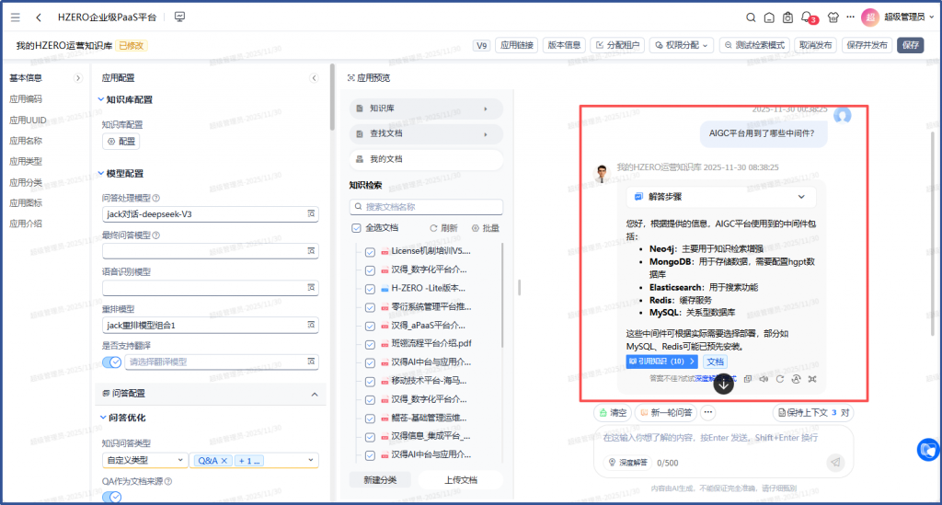This screenshot has width=942, height=505.
Task: Click the regenerate answer refresh icon
Action: coord(779,378)
